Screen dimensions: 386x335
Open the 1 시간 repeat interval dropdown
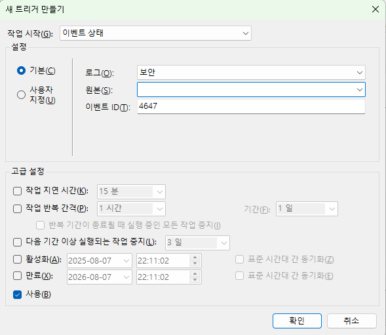pos(131,208)
